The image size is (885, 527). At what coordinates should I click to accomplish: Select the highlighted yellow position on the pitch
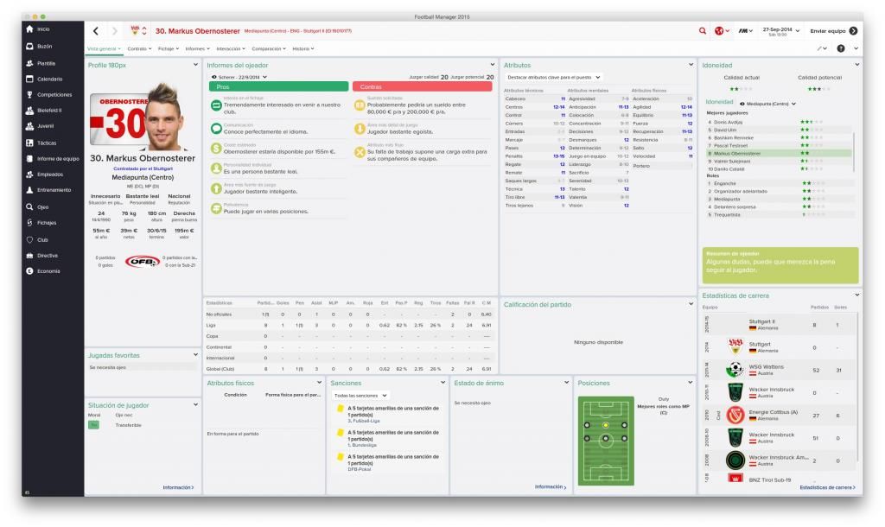[x=606, y=425]
